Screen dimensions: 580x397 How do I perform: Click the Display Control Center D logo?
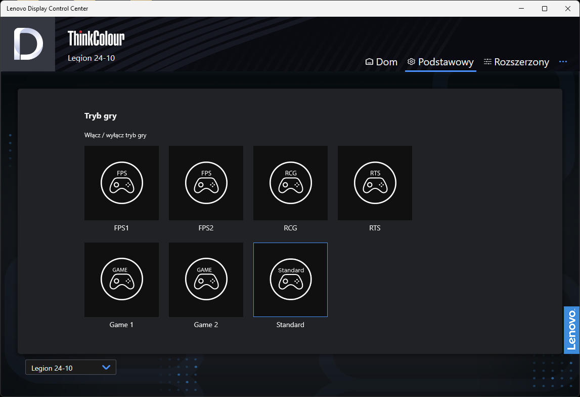[x=28, y=44]
